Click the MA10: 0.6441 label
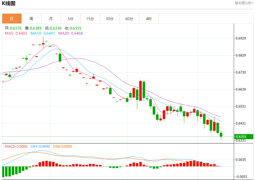The image size is (255, 180). pyautogui.click(x=42, y=33)
